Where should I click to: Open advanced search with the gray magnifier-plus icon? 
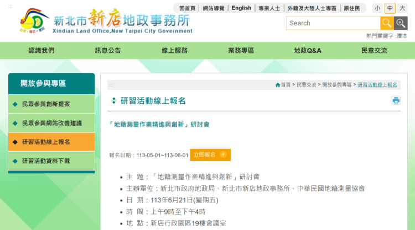401,23
